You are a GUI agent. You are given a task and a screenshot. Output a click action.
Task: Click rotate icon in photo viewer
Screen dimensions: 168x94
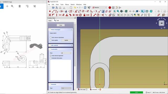(x=27, y=6)
